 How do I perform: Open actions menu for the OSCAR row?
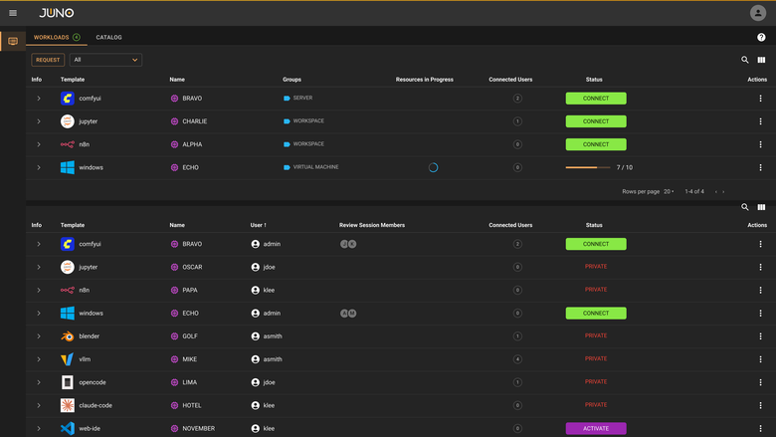761,267
